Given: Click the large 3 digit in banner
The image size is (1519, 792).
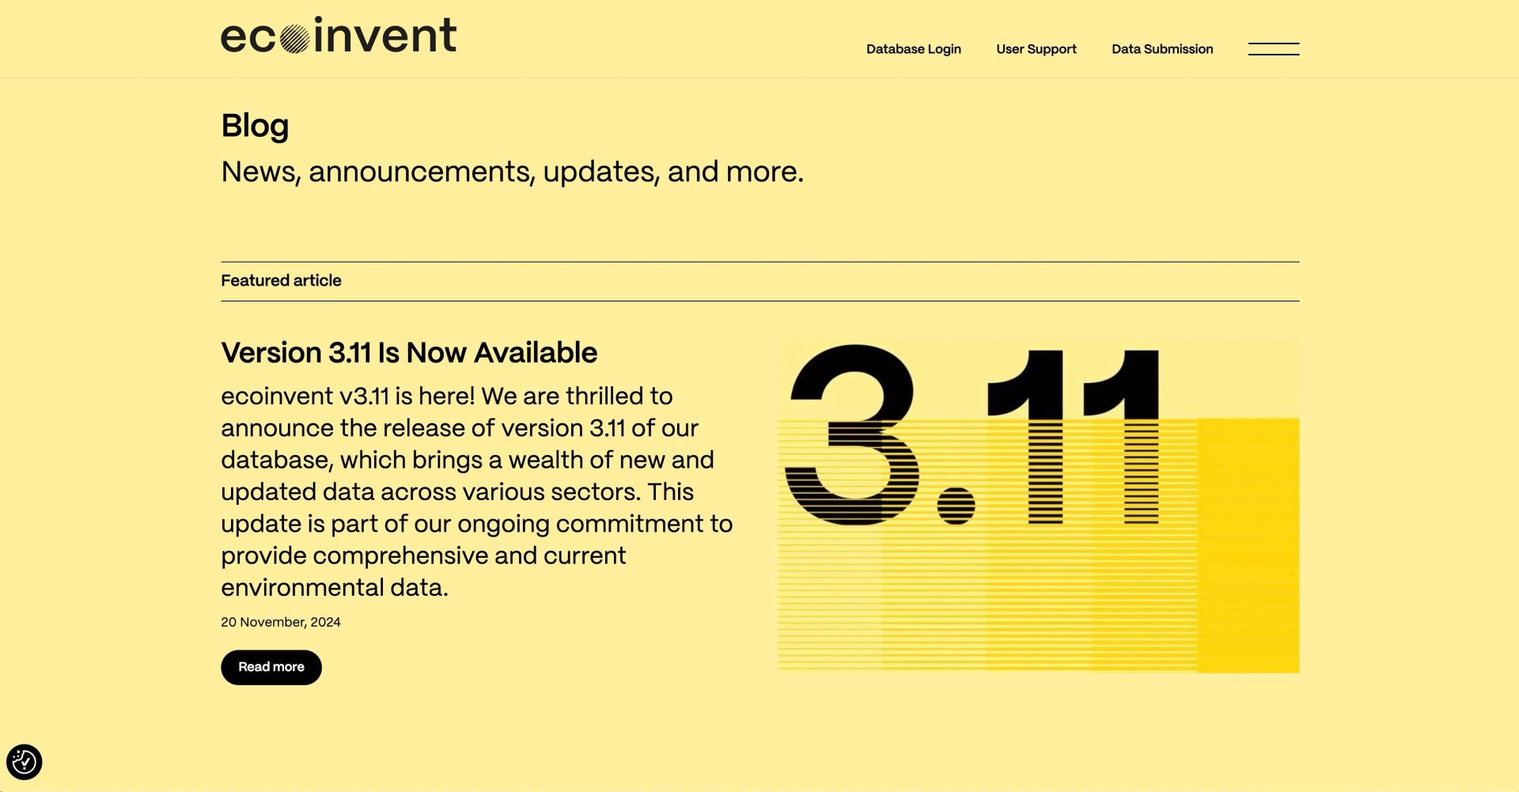Looking at the screenshot, I should click(853, 435).
